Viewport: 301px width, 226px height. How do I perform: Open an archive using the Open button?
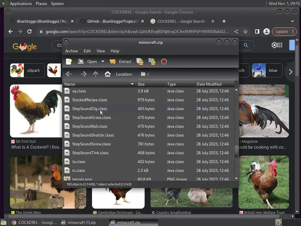(88, 62)
